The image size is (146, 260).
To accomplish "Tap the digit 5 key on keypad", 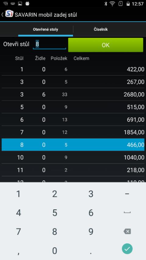I will [55, 213].
